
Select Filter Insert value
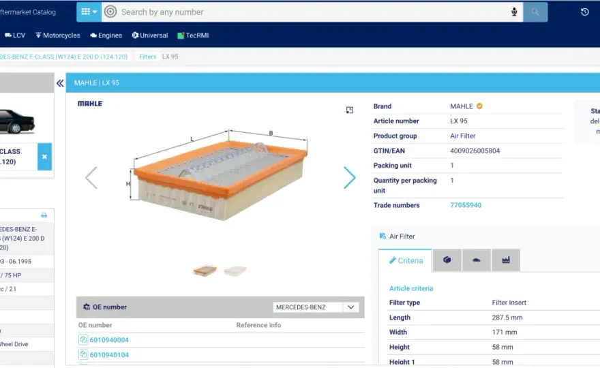(509, 303)
